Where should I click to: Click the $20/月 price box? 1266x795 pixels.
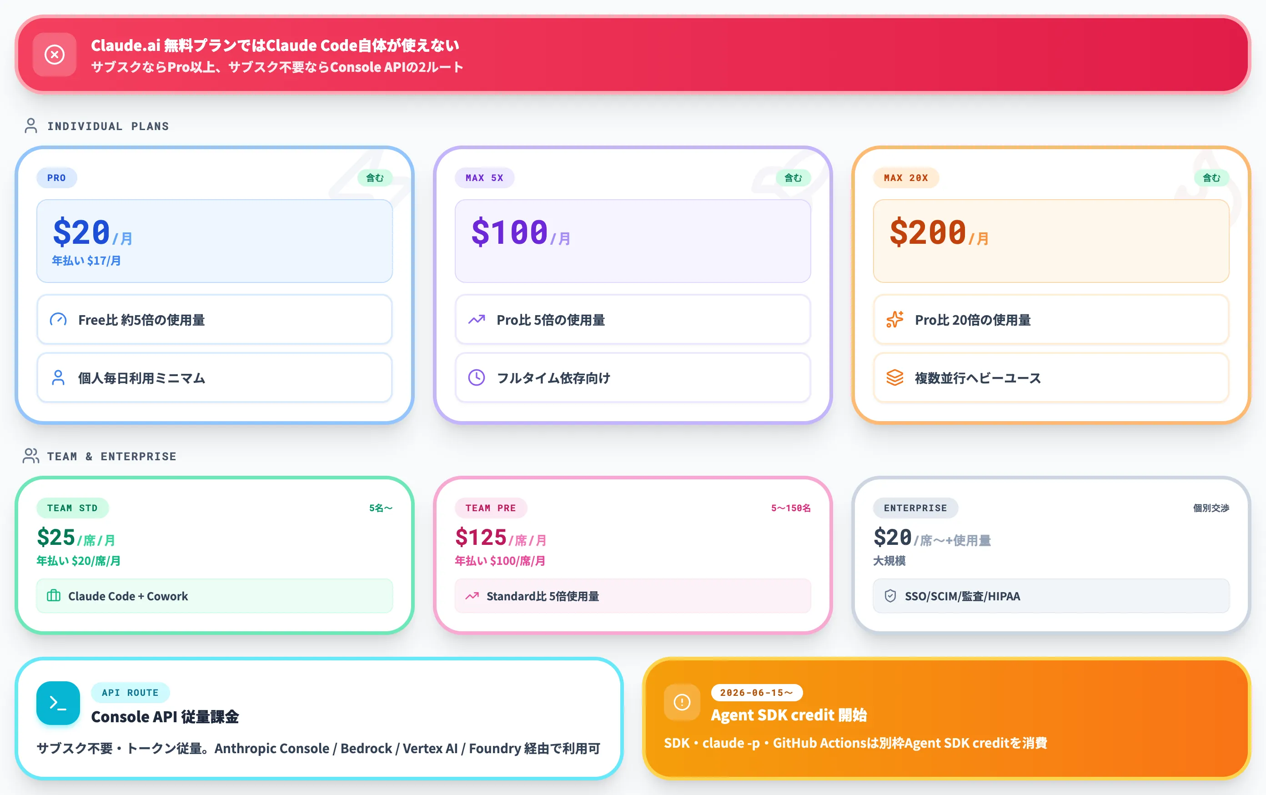(x=215, y=241)
